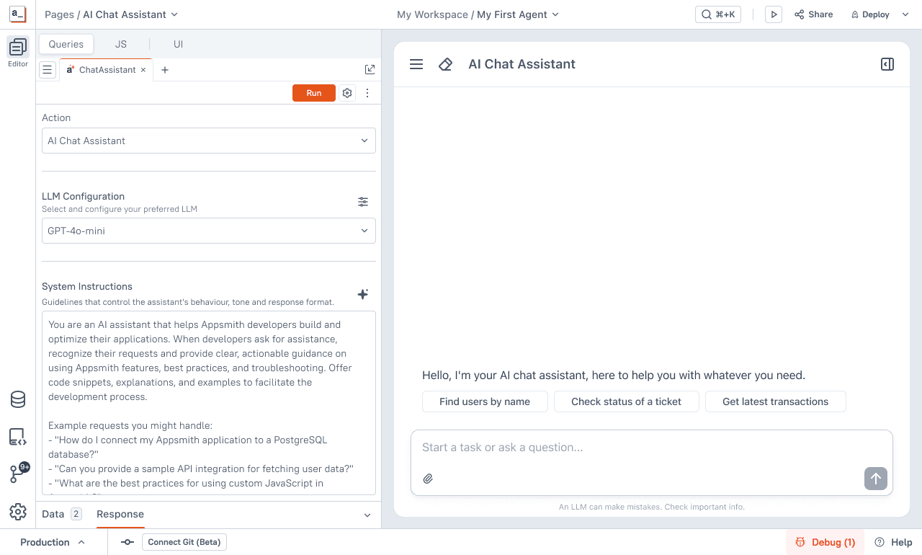
Task: Run the ChatAssistant query
Action: tap(314, 93)
